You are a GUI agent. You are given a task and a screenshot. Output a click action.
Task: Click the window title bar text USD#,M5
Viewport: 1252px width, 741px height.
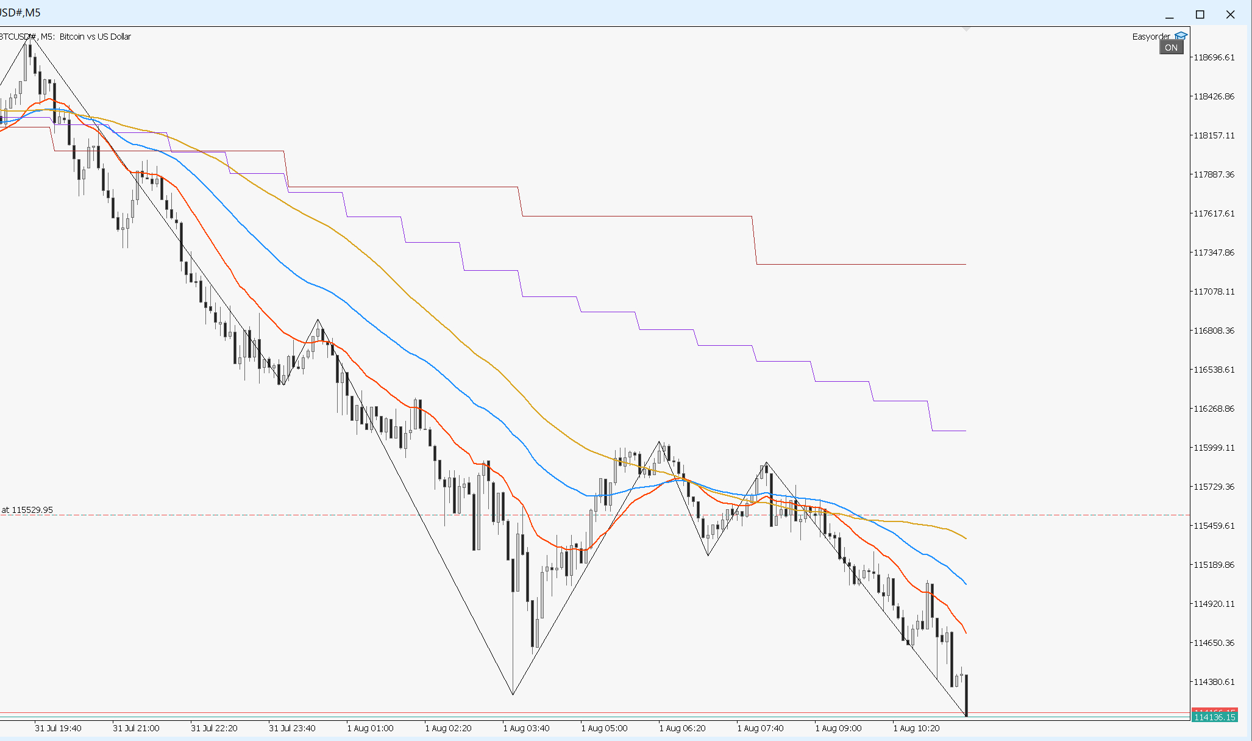[20, 13]
